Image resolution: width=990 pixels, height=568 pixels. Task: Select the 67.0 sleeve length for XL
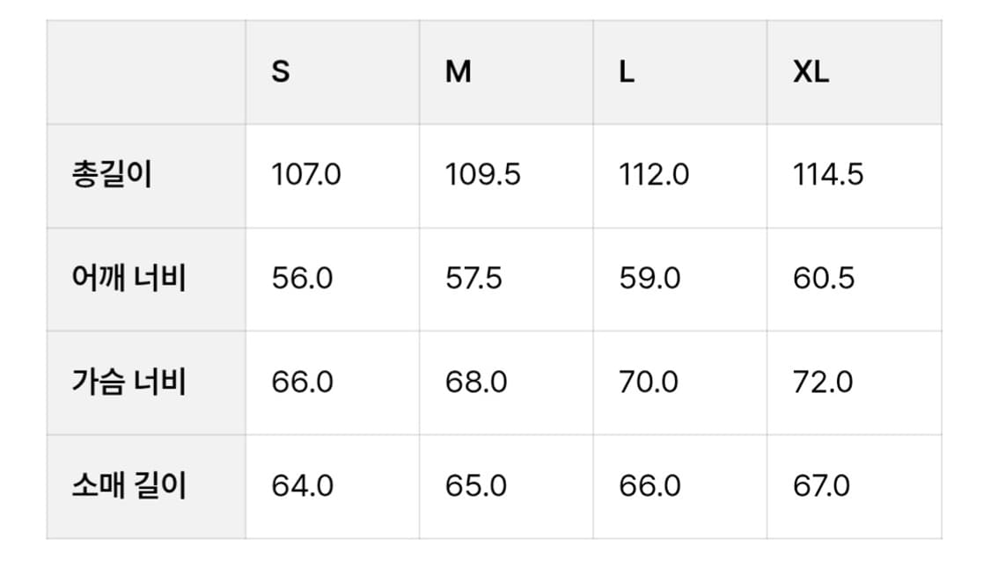[x=821, y=486]
